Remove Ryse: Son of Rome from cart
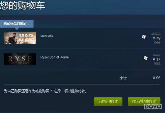Viewport: 165px width, 113px height. (x=157, y=64)
